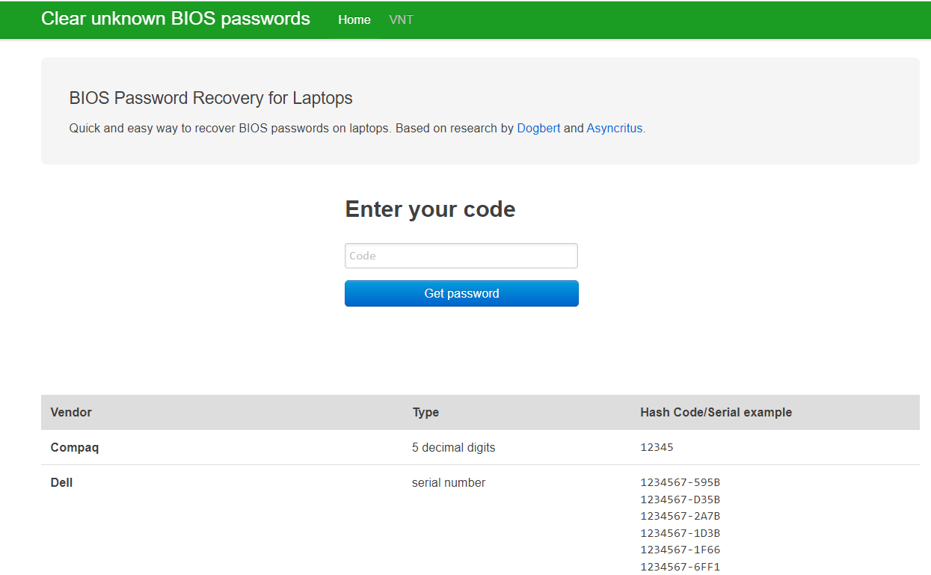The height and width of the screenshot is (575, 931).
Task: Click the Hash Code/Serial example header
Action: tap(716, 412)
